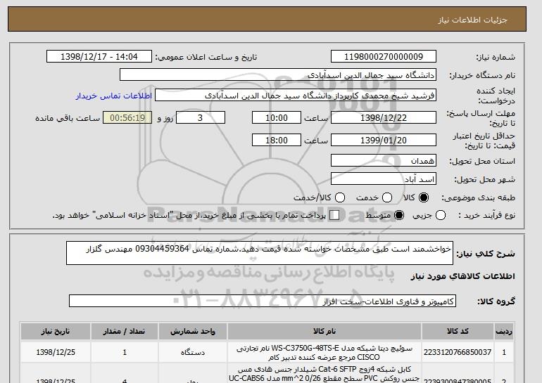Click the CISCO WS-C3750G-48TS-E switch name cell
This screenshot has width=542, height=383.
324,352
